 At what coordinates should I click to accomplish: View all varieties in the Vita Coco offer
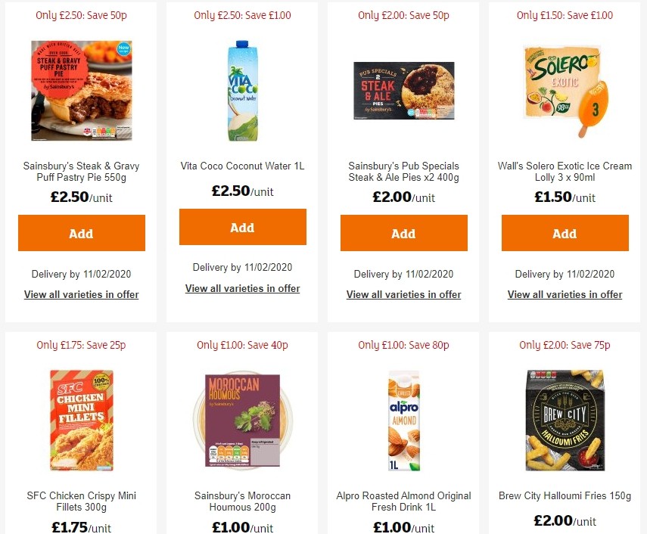pos(242,288)
